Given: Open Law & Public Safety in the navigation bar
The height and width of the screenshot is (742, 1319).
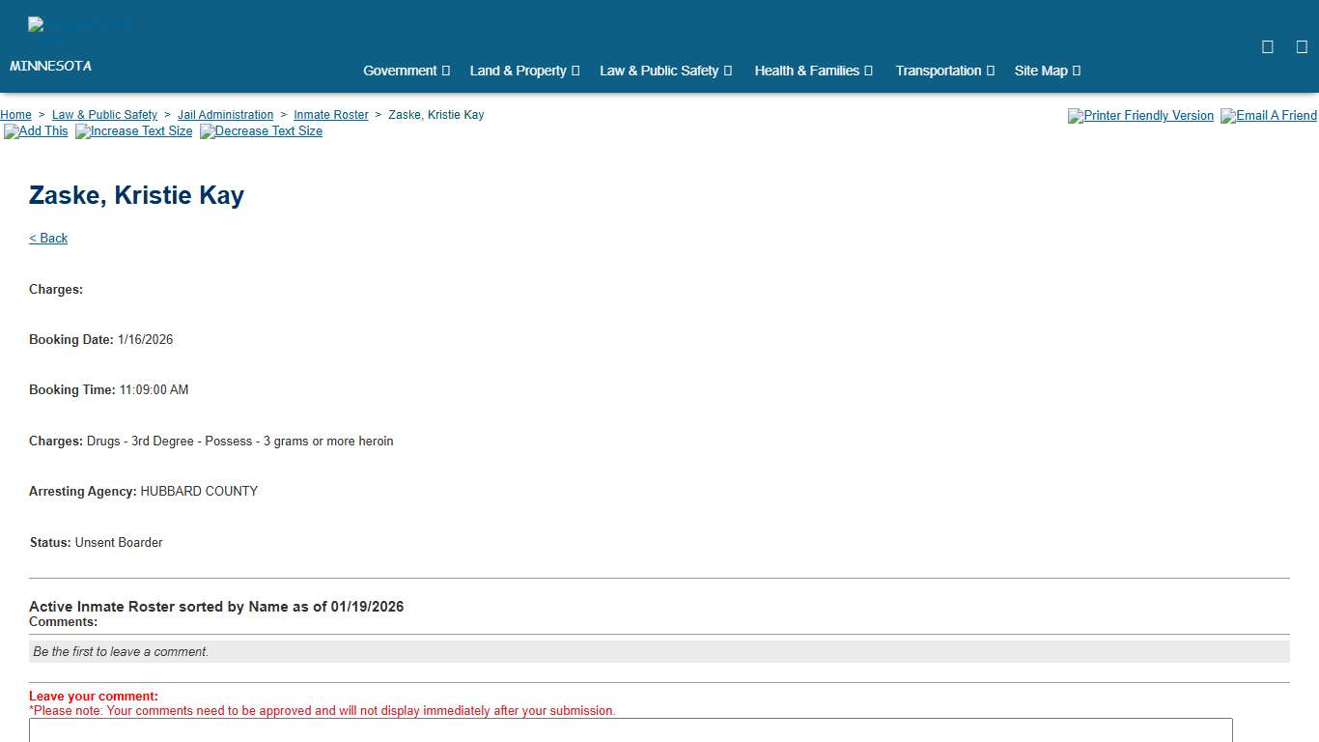Looking at the screenshot, I should point(665,71).
